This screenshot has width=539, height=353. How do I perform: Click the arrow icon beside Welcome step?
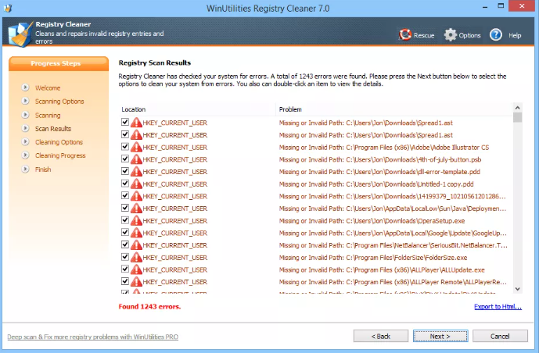pyautogui.click(x=25, y=87)
